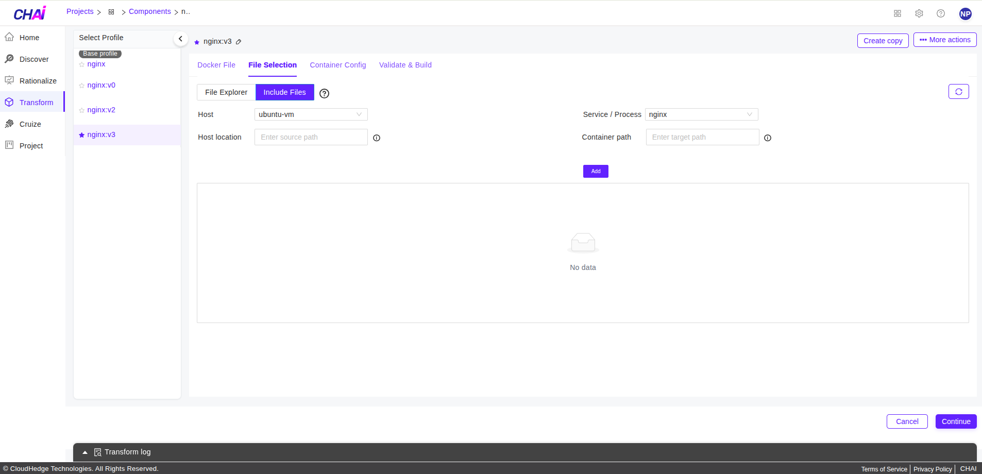Click the Create copy button

[883, 41]
